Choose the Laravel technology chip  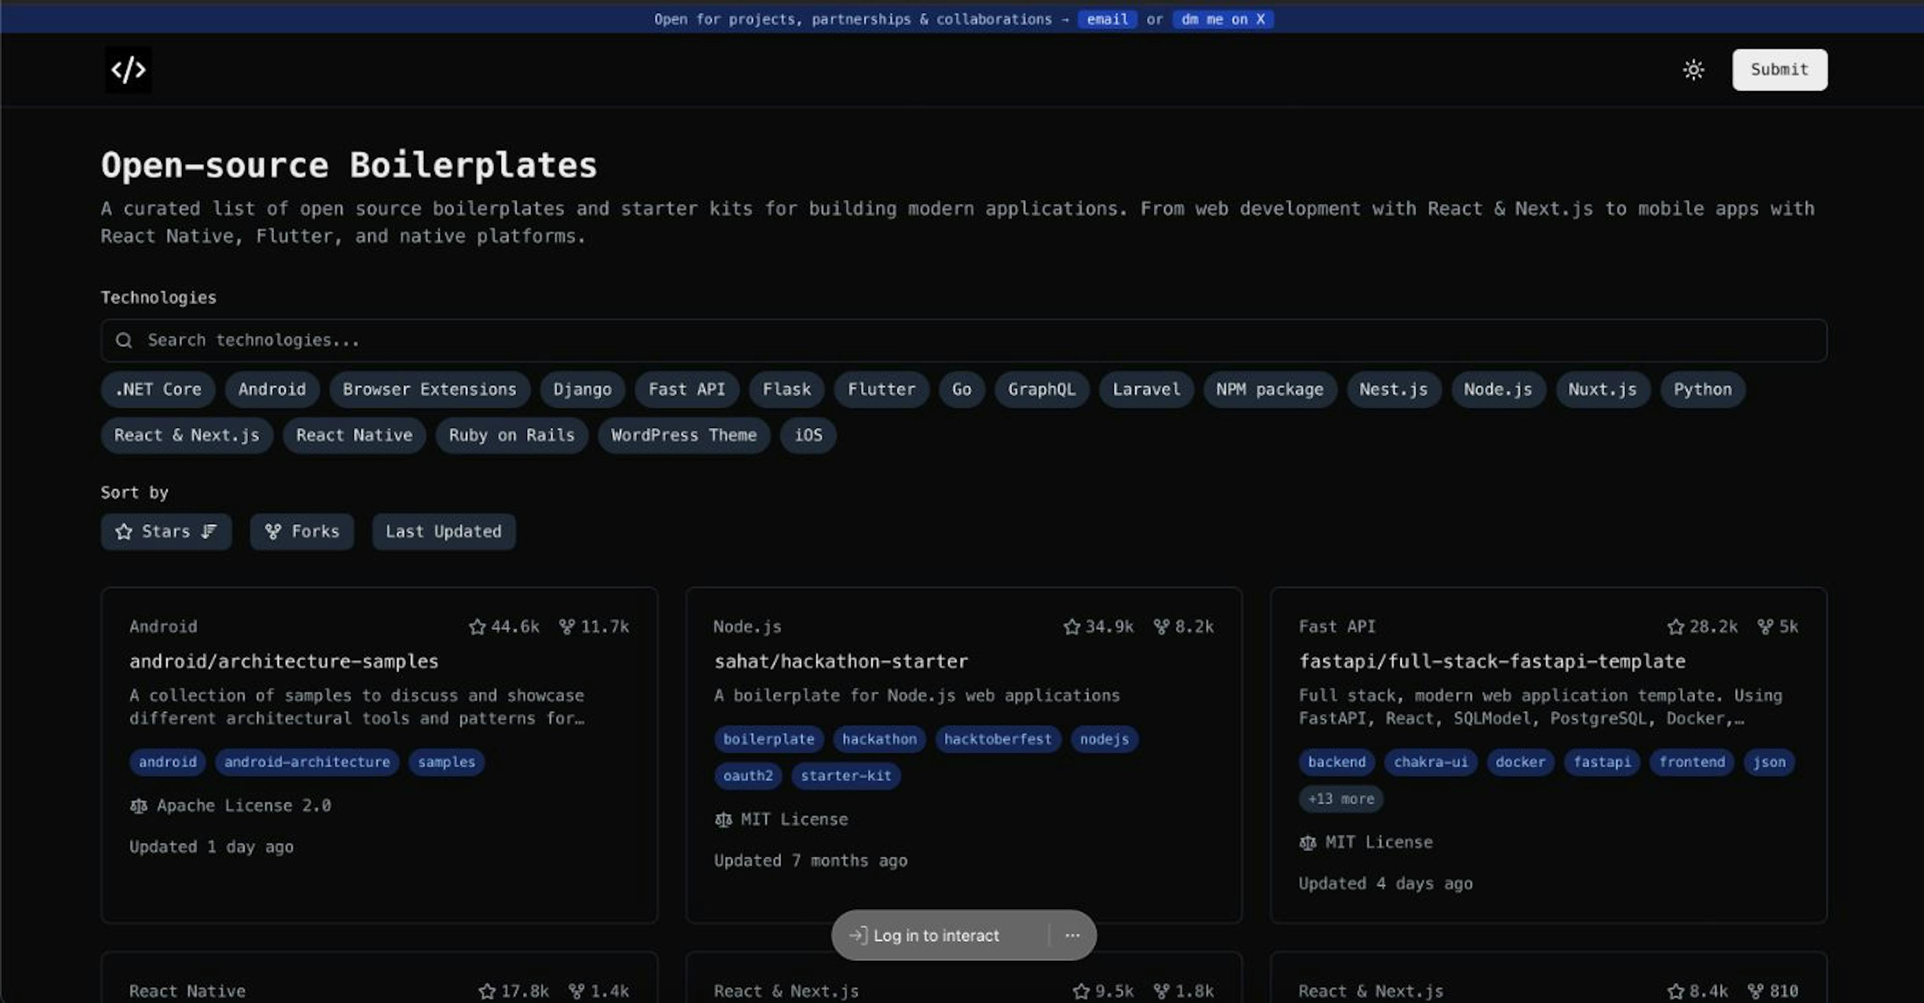pos(1146,390)
